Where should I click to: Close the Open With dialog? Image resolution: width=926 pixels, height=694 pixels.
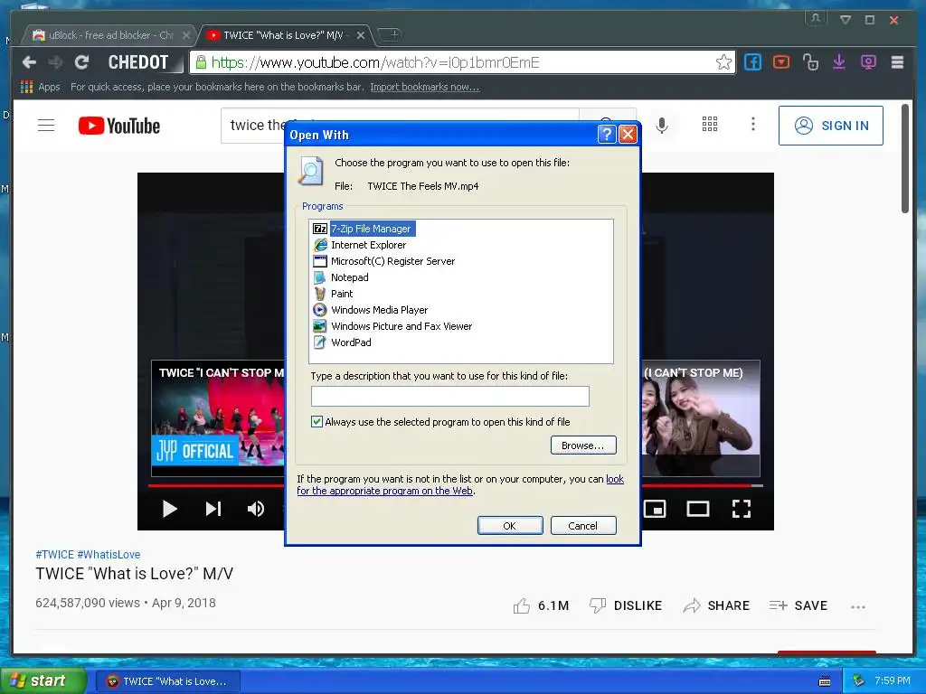pos(628,135)
